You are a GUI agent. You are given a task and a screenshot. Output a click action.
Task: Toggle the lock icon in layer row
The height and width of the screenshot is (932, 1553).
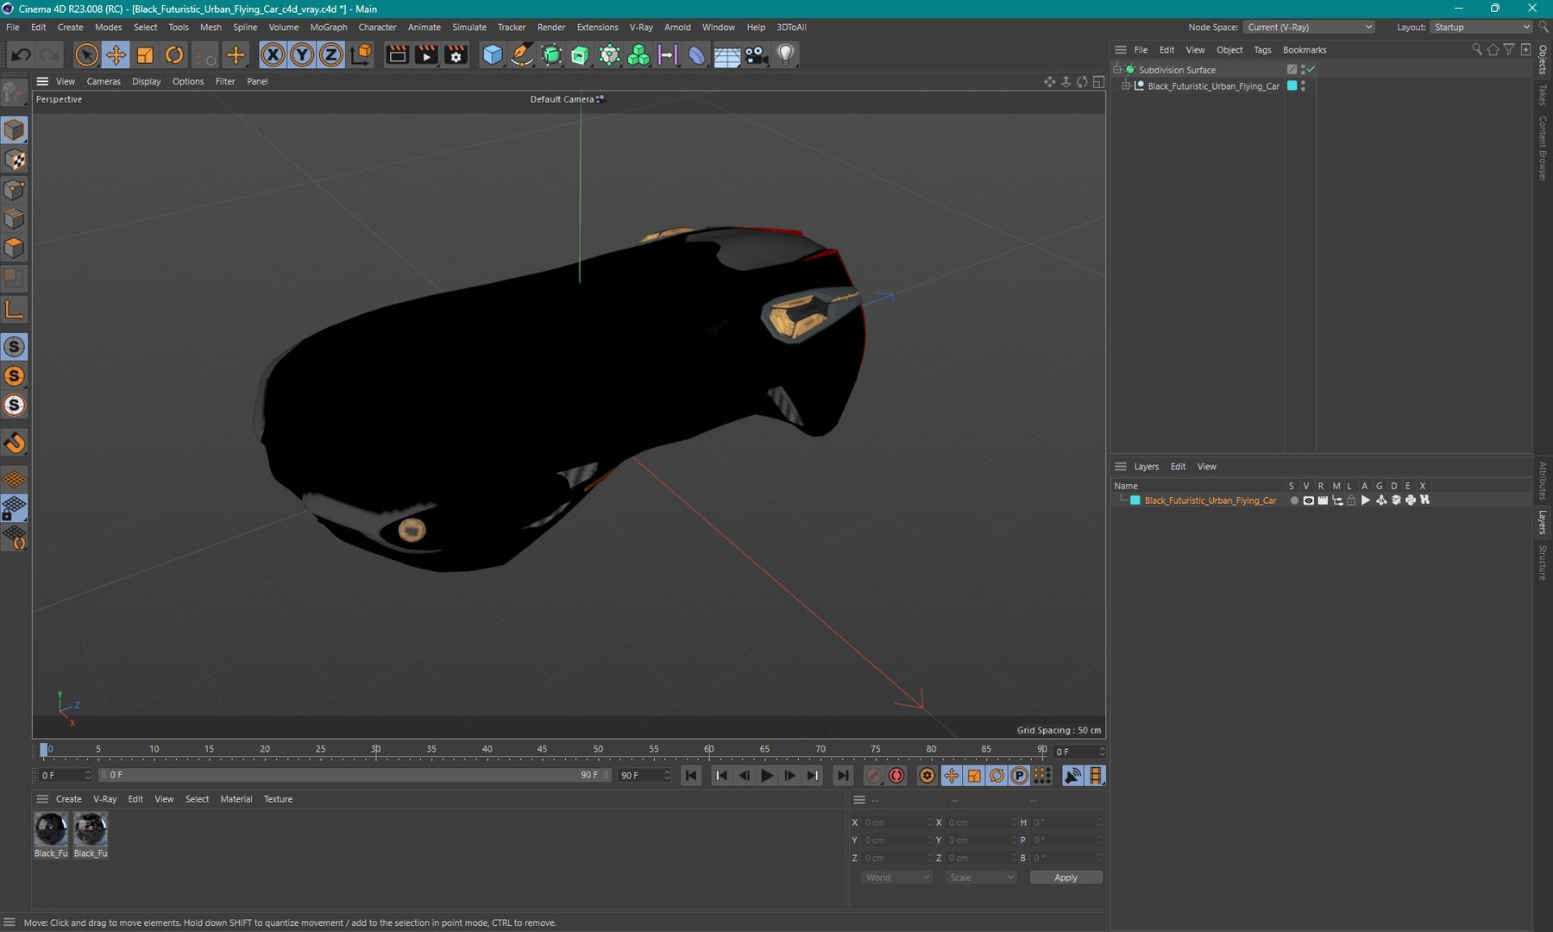1351,501
